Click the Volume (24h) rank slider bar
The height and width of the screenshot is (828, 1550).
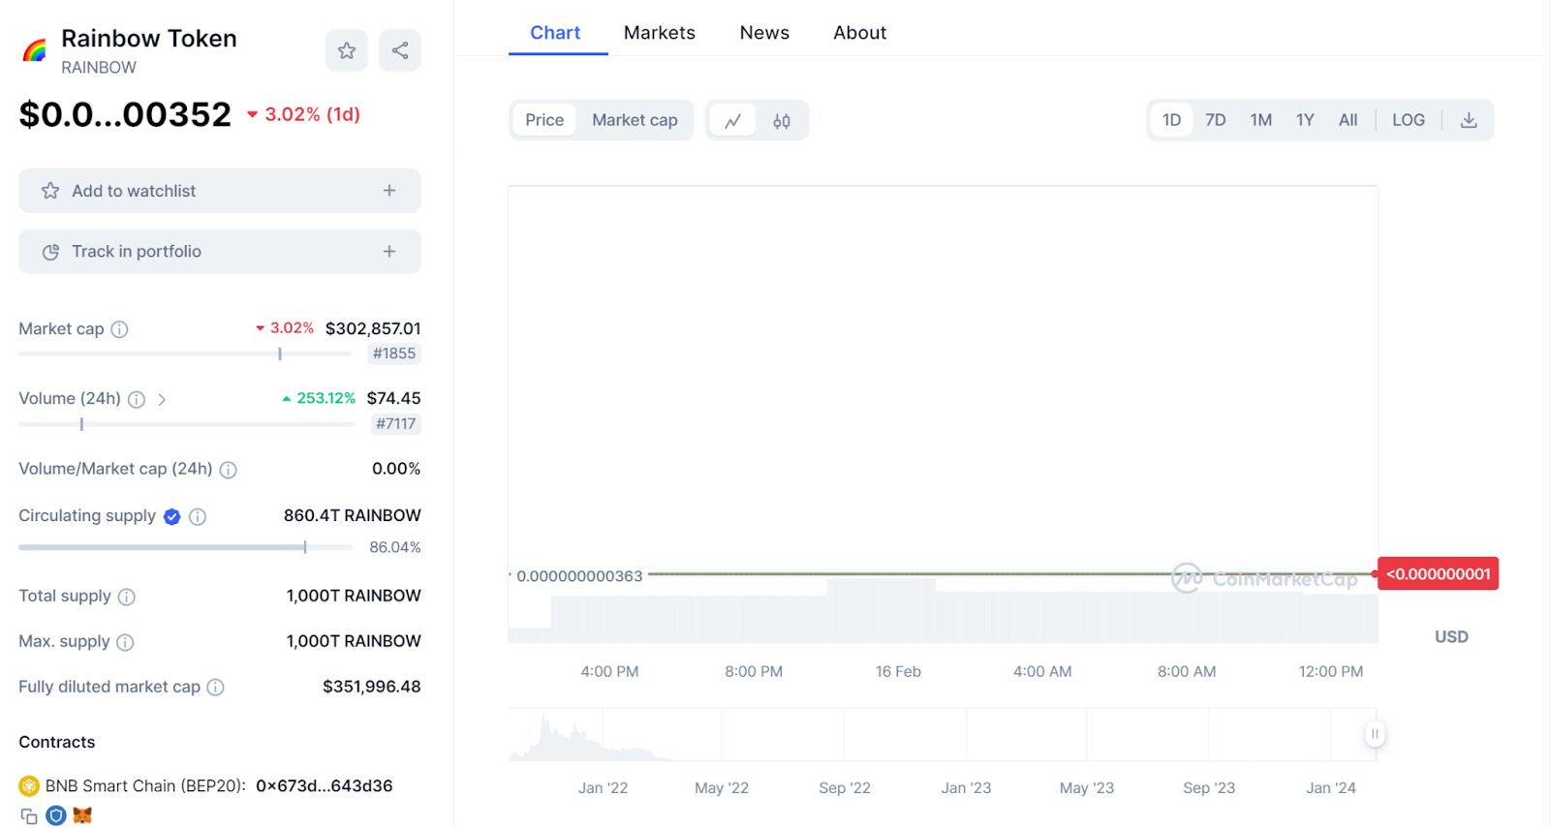coord(186,424)
